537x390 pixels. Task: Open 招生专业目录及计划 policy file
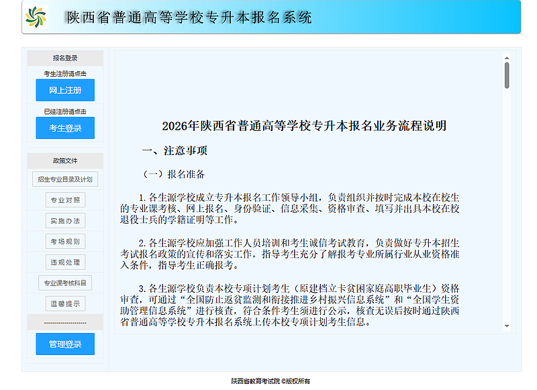(65, 179)
